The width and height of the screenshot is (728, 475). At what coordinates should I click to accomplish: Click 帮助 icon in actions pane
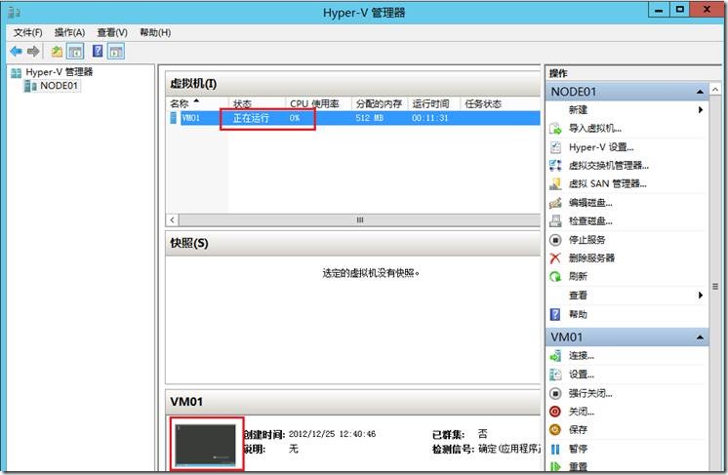tap(555, 314)
